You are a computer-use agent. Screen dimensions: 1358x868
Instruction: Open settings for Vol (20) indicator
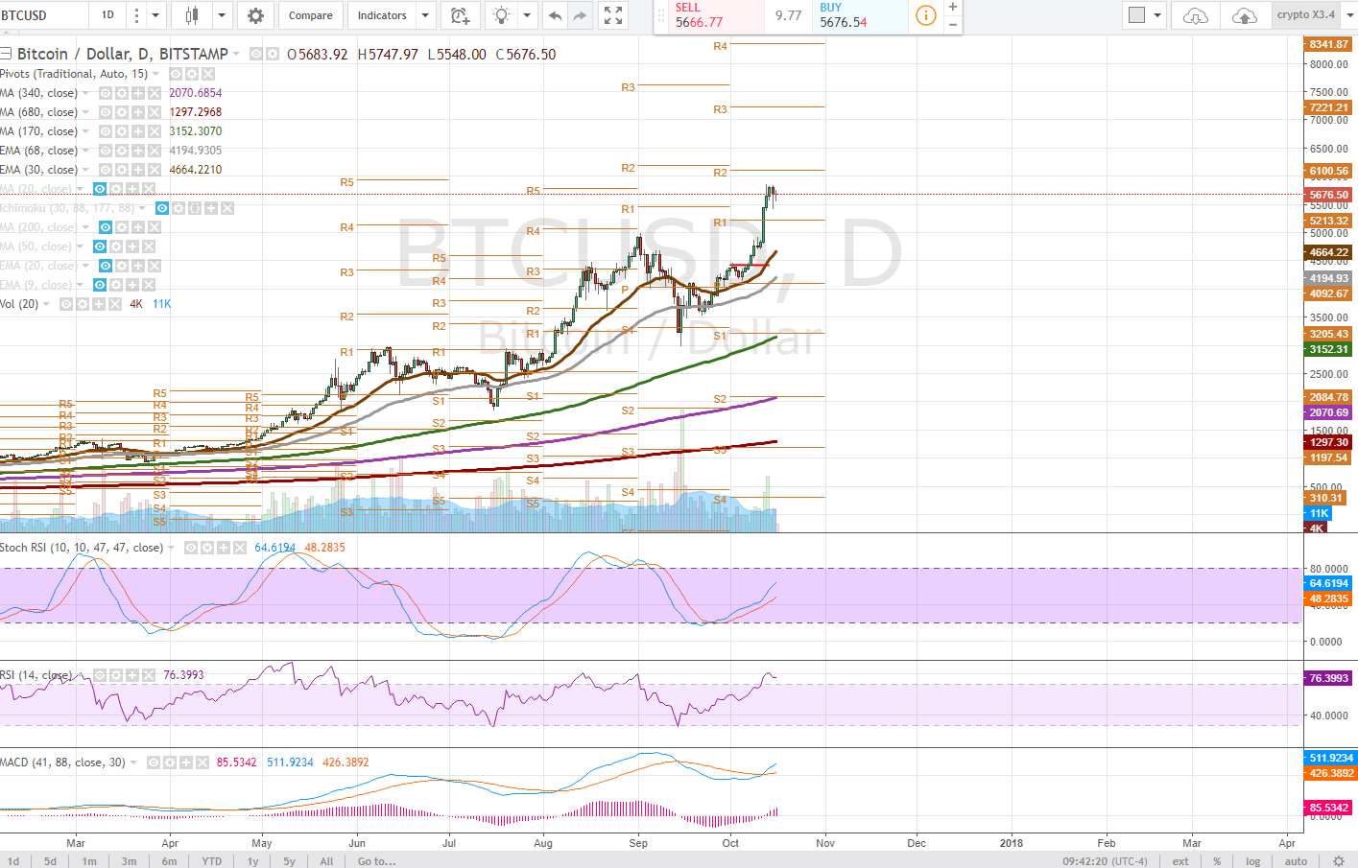pos(83,304)
